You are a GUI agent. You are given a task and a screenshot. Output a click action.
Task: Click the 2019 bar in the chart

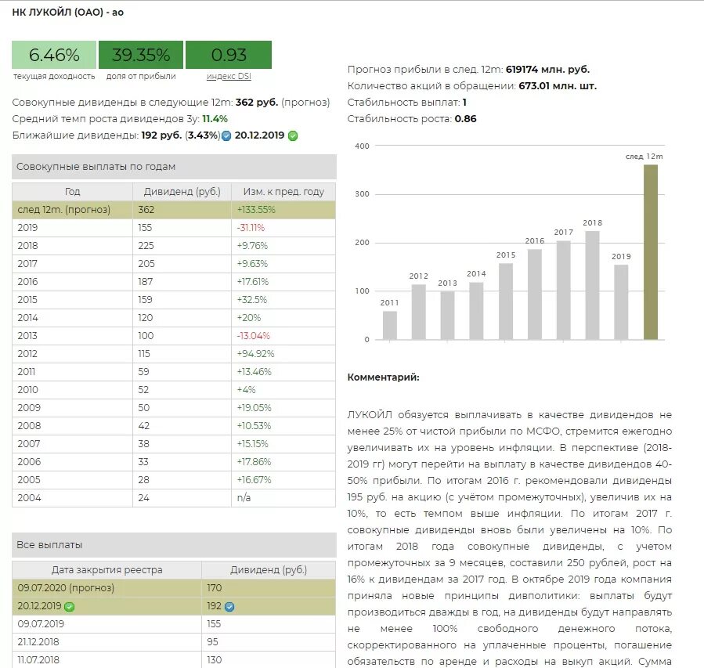click(622, 302)
